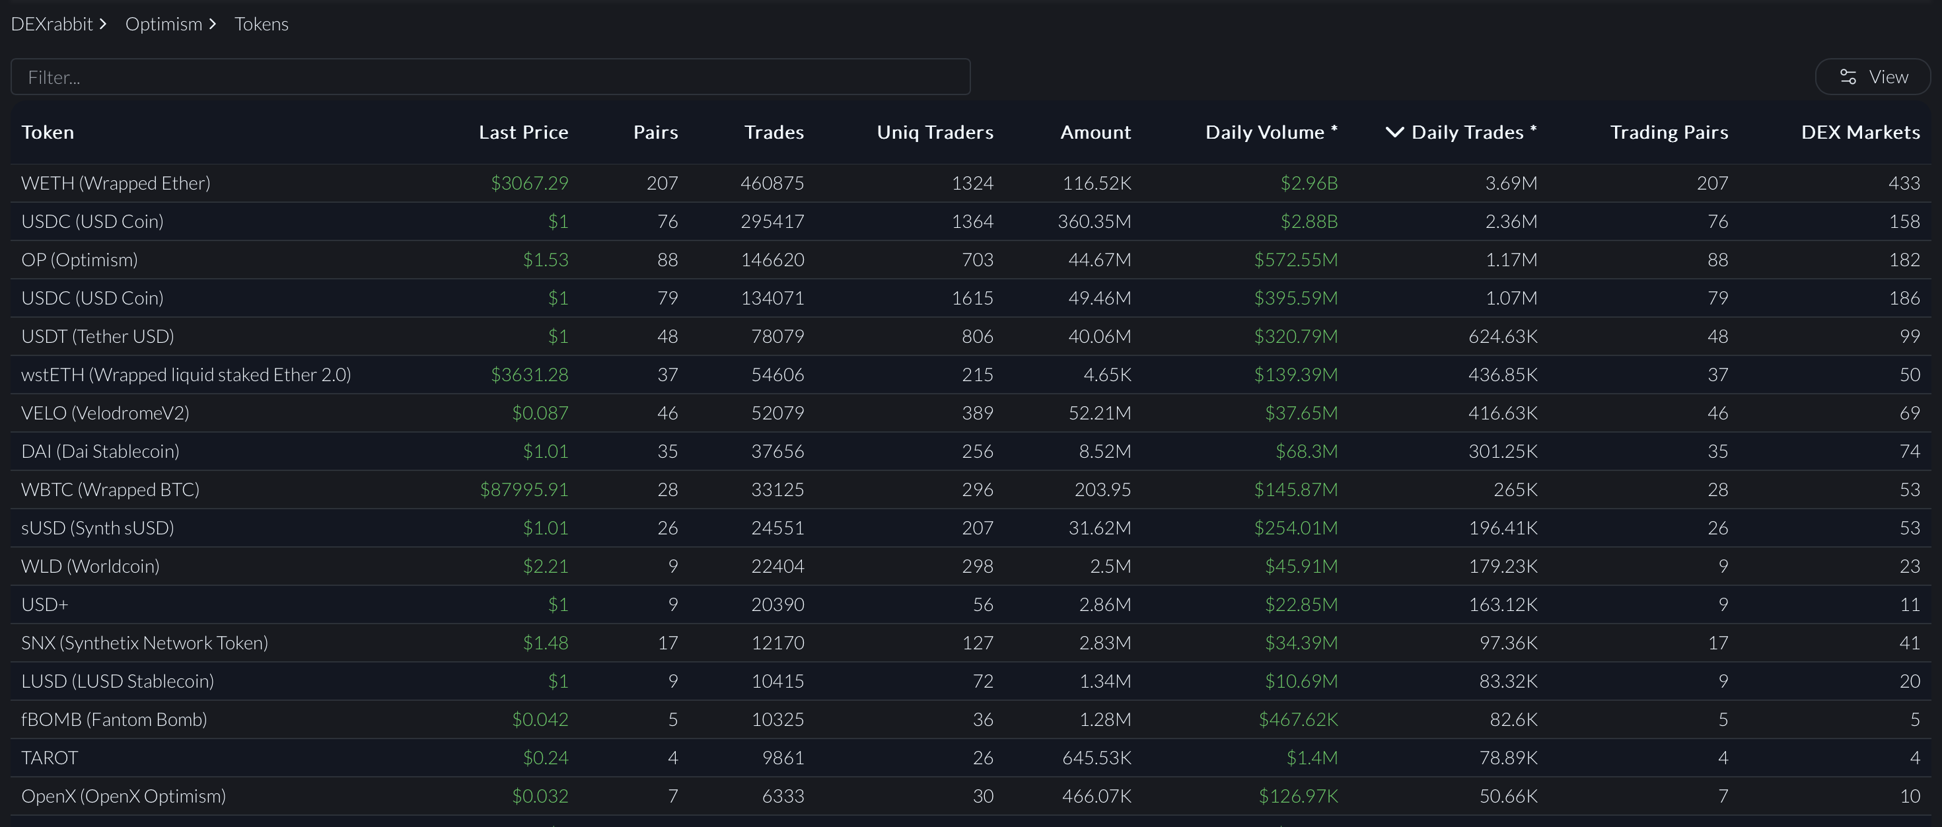Sort by the Token column header
The width and height of the screenshot is (1942, 827).
click(48, 132)
